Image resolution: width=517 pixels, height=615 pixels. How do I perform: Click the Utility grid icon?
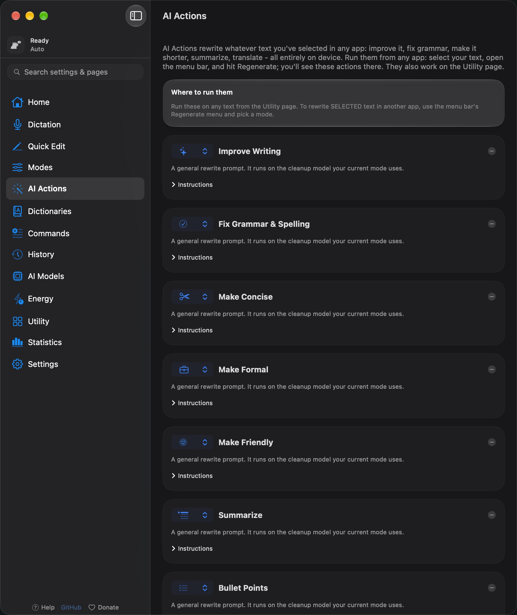click(x=17, y=321)
